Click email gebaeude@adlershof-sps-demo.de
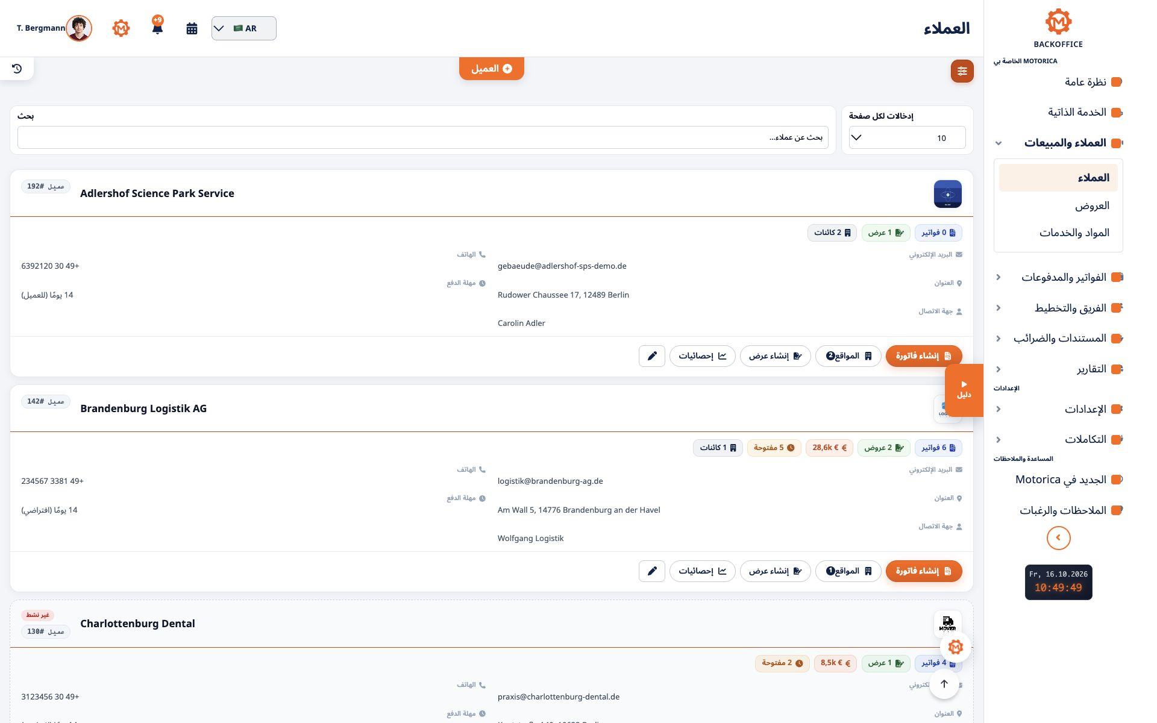Image resolution: width=1157 pixels, height=723 pixels. coord(562,266)
